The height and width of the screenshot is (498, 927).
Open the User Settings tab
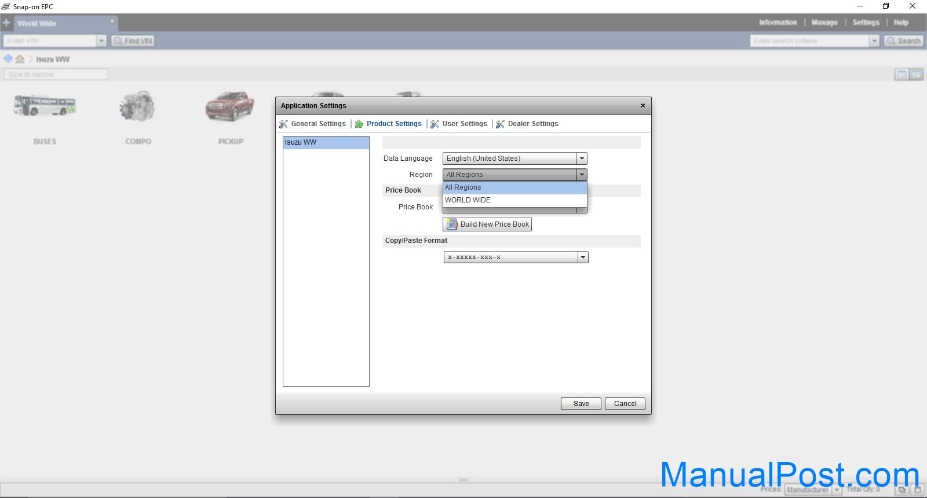465,124
